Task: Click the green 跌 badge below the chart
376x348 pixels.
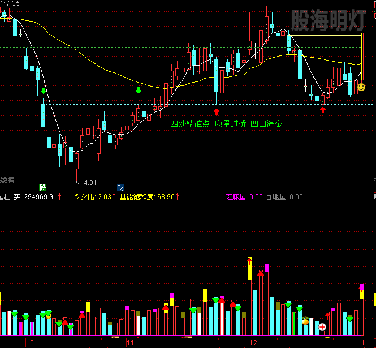Action: [43, 187]
